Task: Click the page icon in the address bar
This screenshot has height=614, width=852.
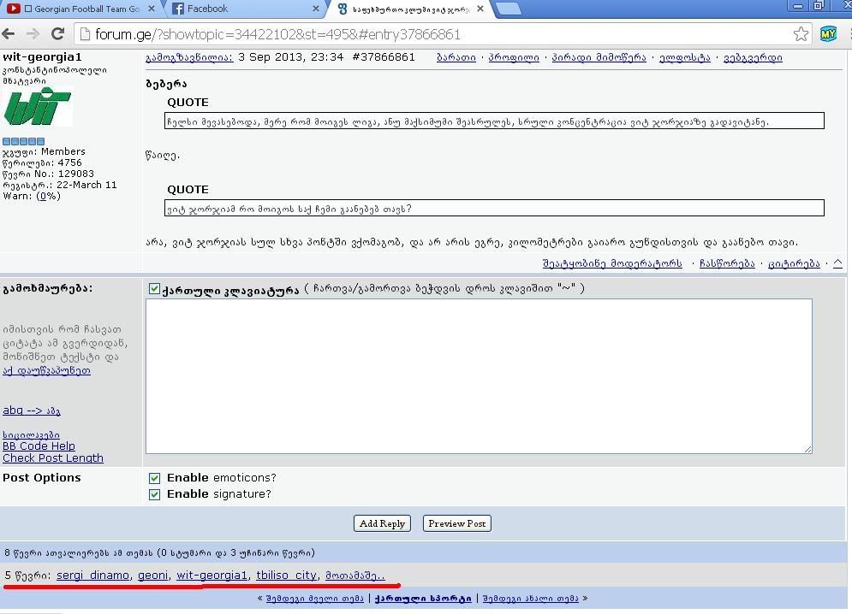Action: coord(84,34)
